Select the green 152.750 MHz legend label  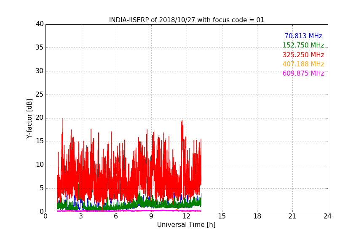pos(303,45)
